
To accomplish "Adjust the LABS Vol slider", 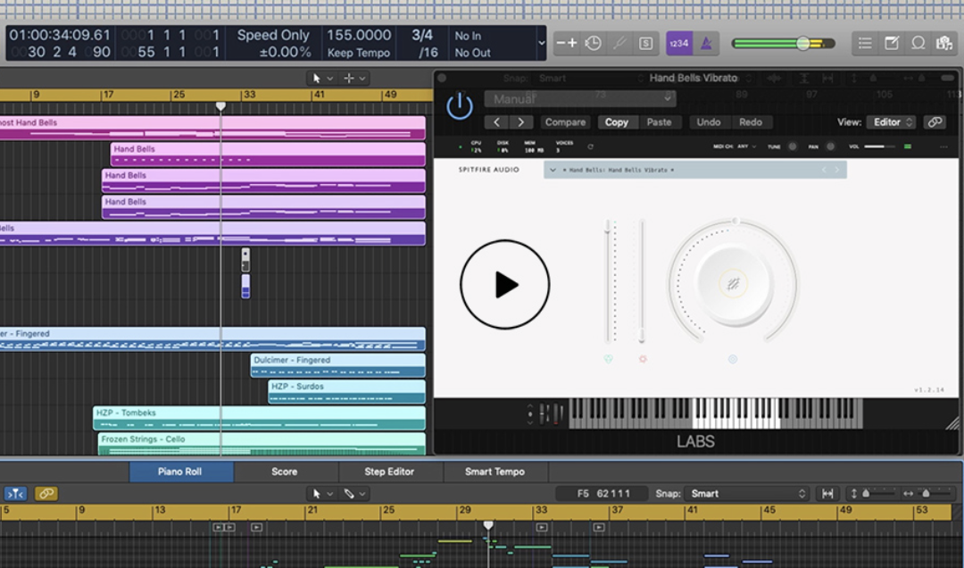I will (880, 146).
